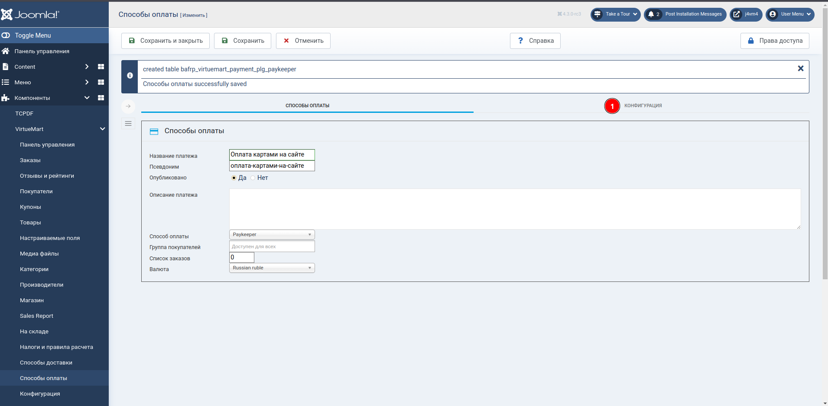
Task: Switch to the Способы оплаты tab
Action: pyautogui.click(x=307, y=105)
